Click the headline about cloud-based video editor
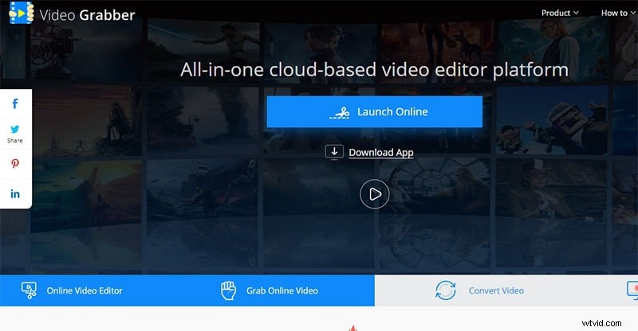Image resolution: width=638 pixels, height=331 pixels. 374,70
